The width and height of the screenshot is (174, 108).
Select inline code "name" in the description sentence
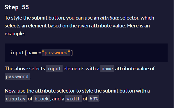tap(107, 69)
